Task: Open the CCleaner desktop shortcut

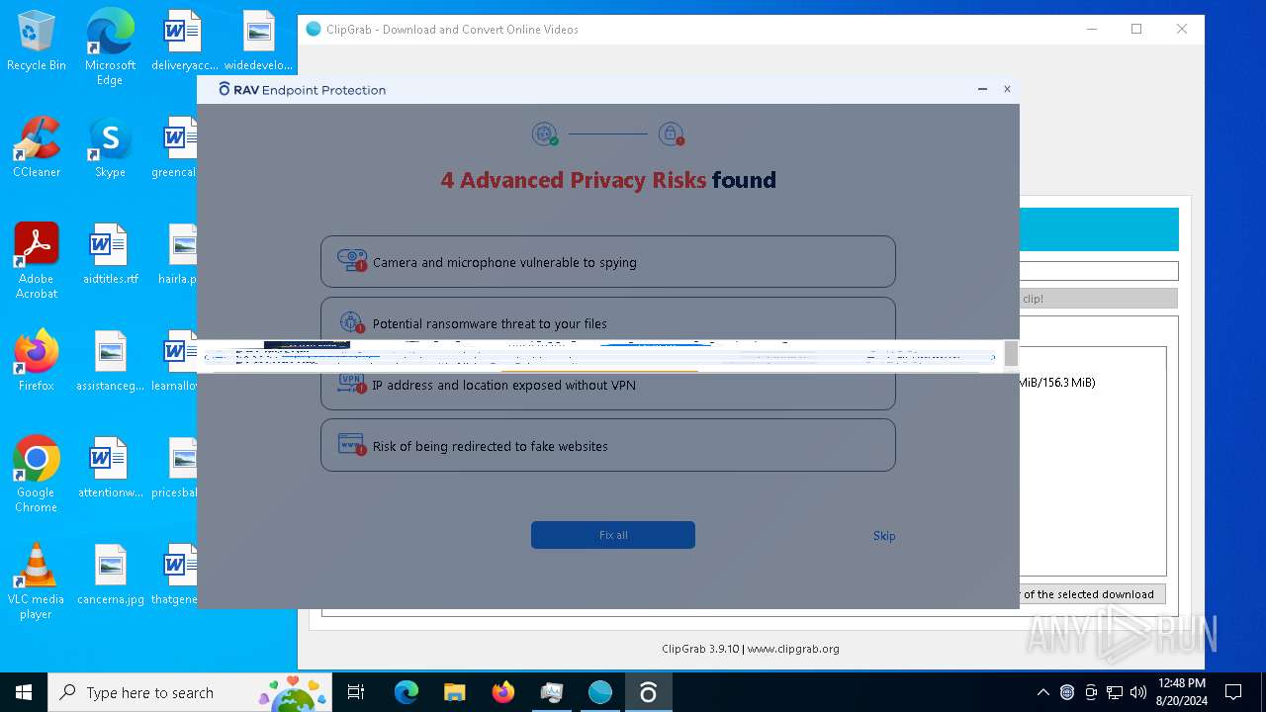Action: [x=37, y=148]
